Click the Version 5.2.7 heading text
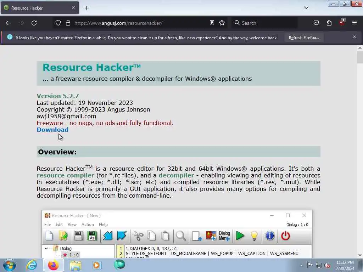Image resolution: width=363 pixels, height=272 pixels. pos(58,96)
